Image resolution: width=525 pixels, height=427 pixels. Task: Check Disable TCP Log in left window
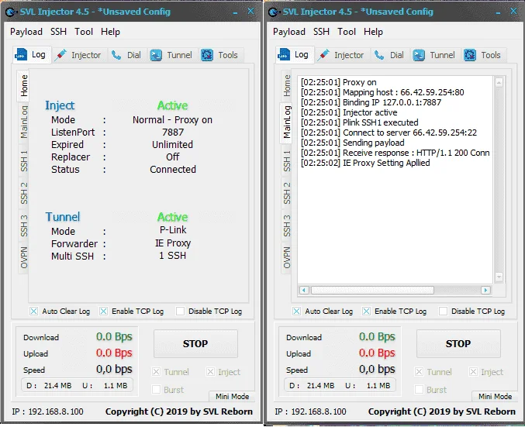click(x=180, y=312)
